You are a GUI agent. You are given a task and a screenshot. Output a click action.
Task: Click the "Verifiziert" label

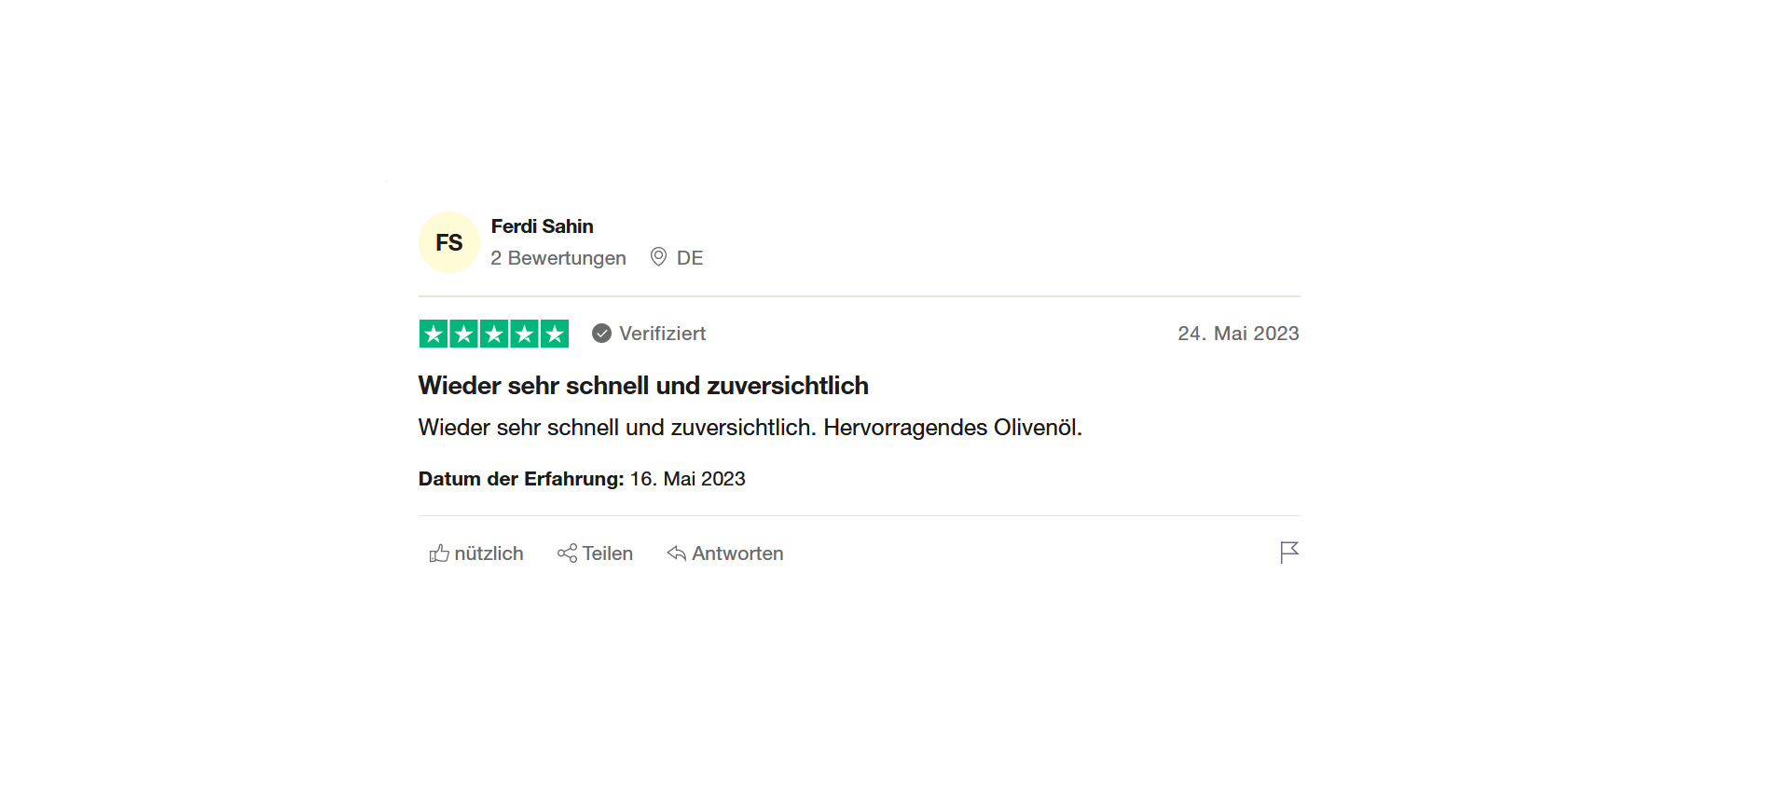662,334
